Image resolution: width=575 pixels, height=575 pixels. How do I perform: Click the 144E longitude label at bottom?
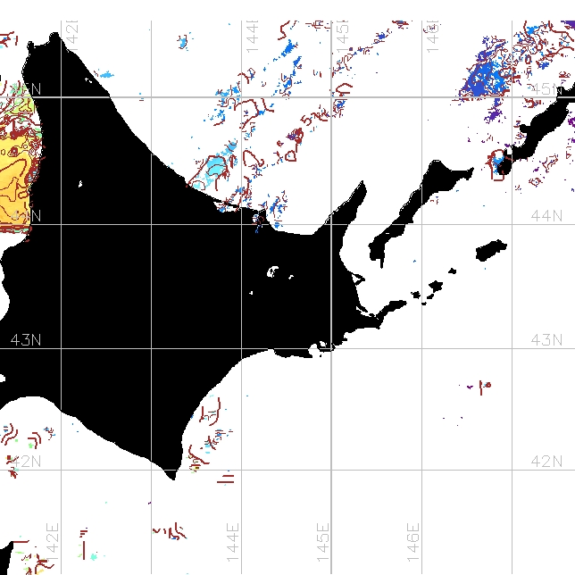[233, 539]
